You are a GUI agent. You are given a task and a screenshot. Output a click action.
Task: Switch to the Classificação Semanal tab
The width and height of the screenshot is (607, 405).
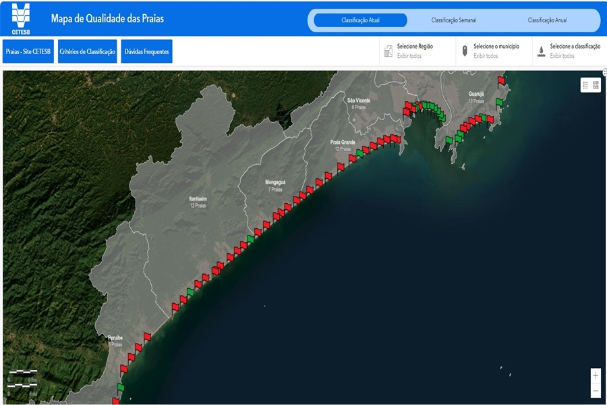pyautogui.click(x=454, y=20)
